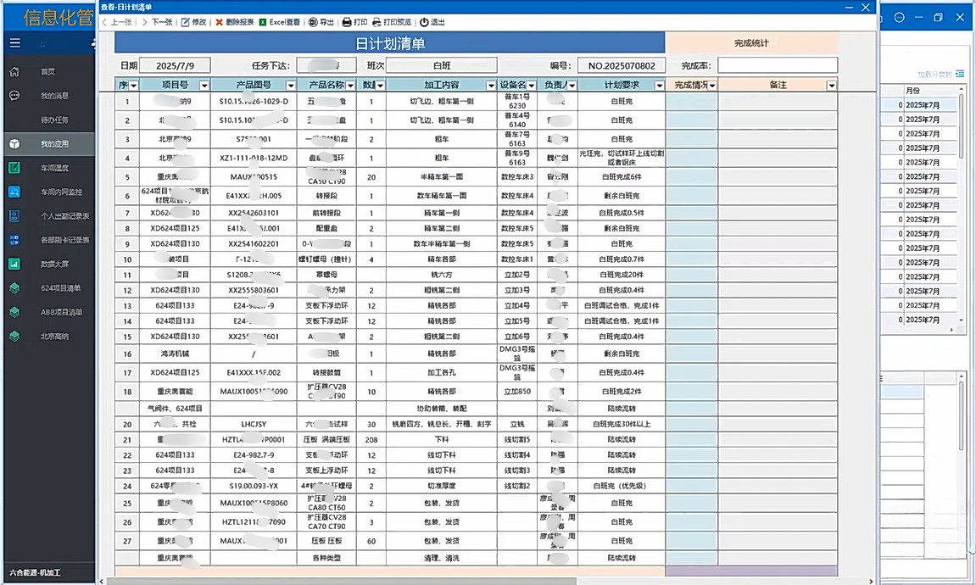Open the 项目号 column filter dropdown

(204, 86)
